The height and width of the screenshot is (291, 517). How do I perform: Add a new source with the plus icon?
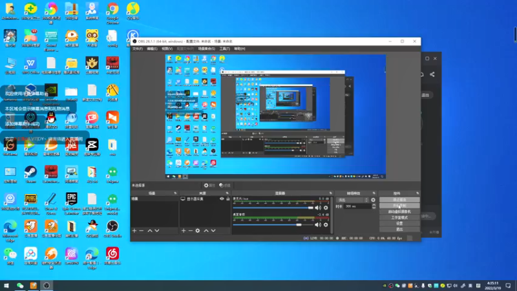(x=184, y=231)
